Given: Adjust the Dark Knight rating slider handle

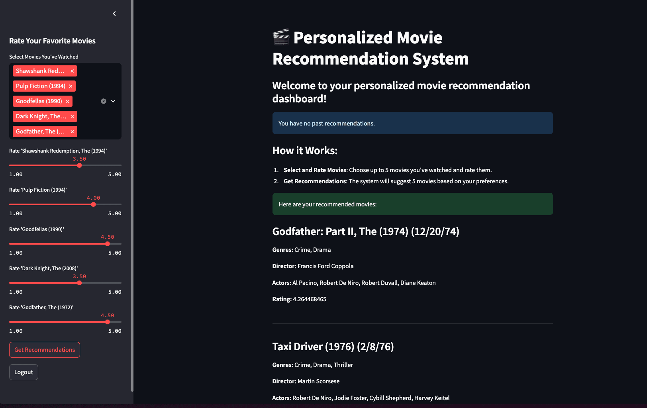Looking at the screenshot, I should coord(79,283).
